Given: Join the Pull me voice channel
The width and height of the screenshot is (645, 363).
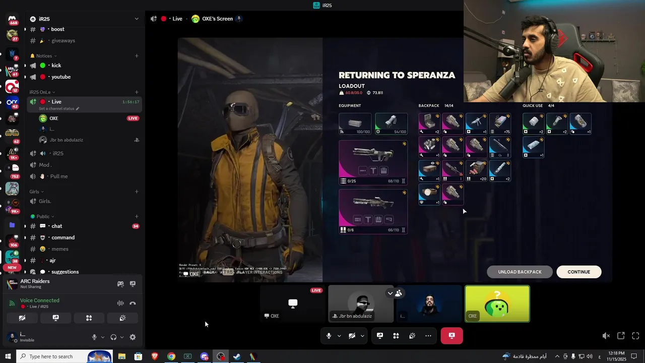Looking at the screenshot, I should (84, 176).
